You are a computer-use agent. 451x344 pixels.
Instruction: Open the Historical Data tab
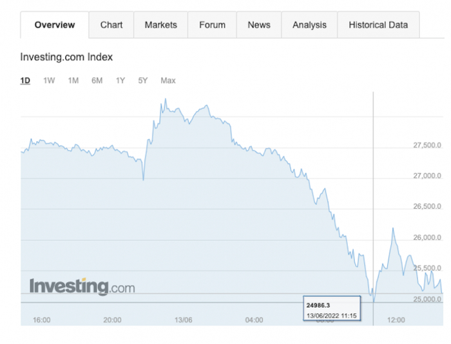pos(378,25)
